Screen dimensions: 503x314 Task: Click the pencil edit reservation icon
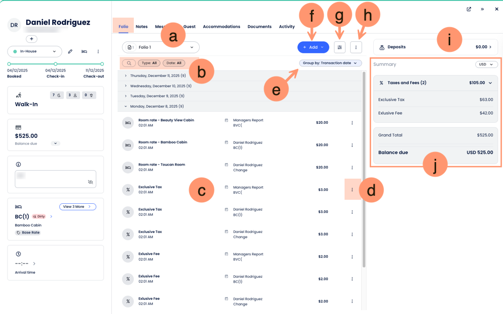(x=70, y=51)
